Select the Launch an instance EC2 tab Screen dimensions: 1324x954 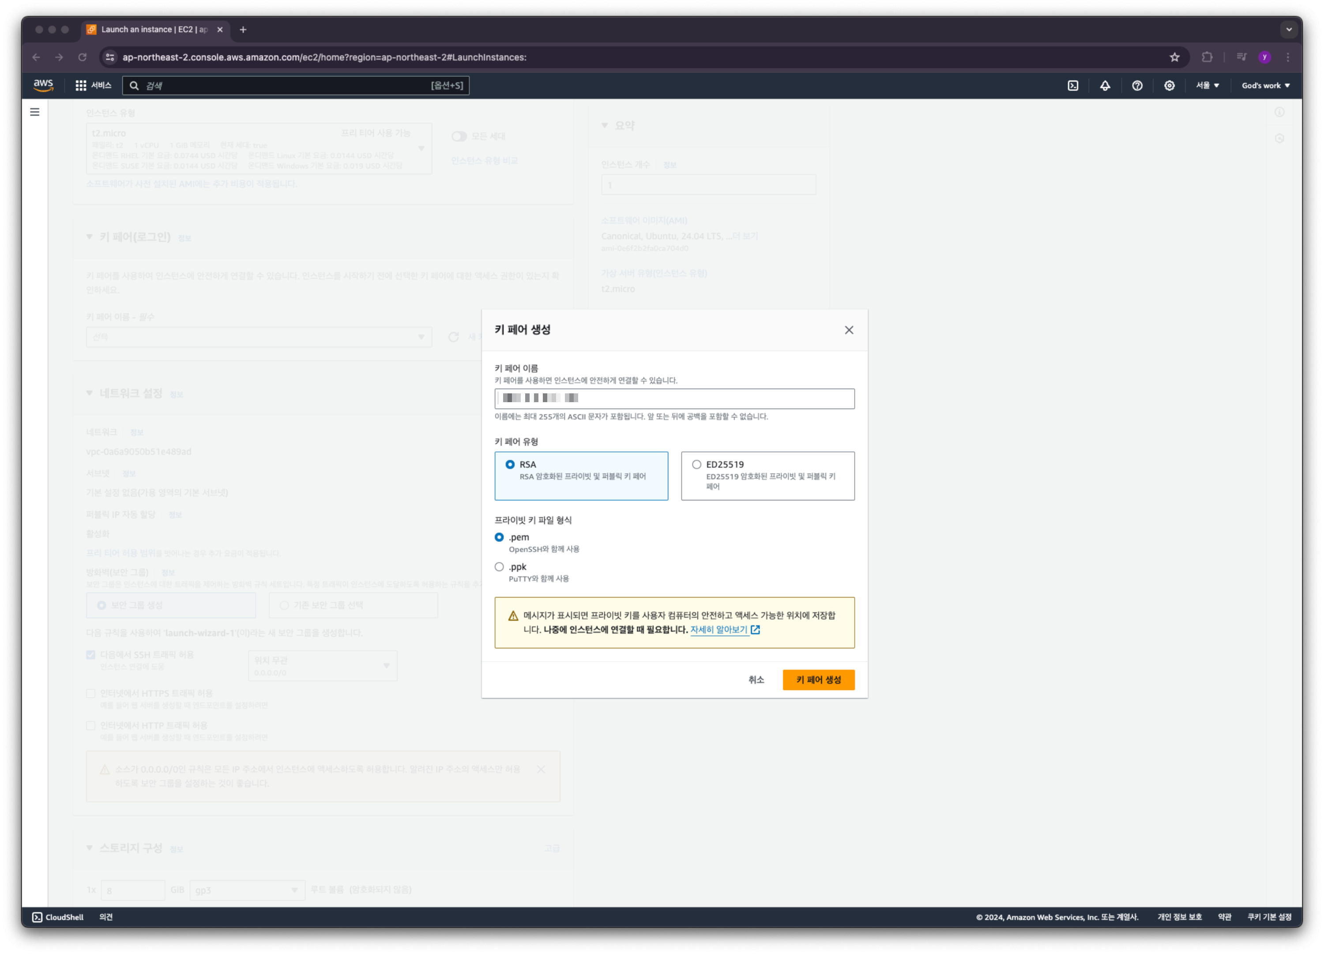pyautogui.click(x=155, y=30)
